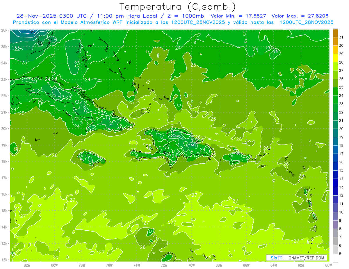Click the valid-until time "1200UTC_28NOV2025"

pos(306,22)
